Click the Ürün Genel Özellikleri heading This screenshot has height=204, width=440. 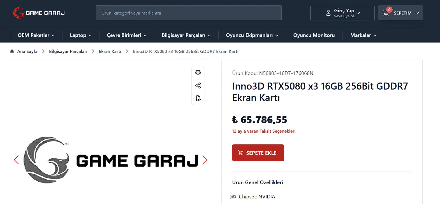click(258, 182)
